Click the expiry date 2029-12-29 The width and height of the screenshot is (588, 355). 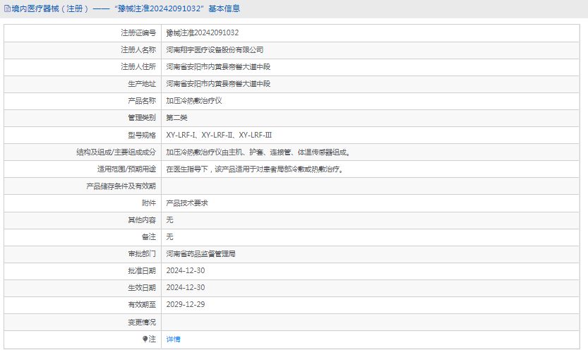pyautogui.click(x=186, y=304)
